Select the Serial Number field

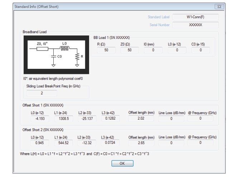(195, 25)
